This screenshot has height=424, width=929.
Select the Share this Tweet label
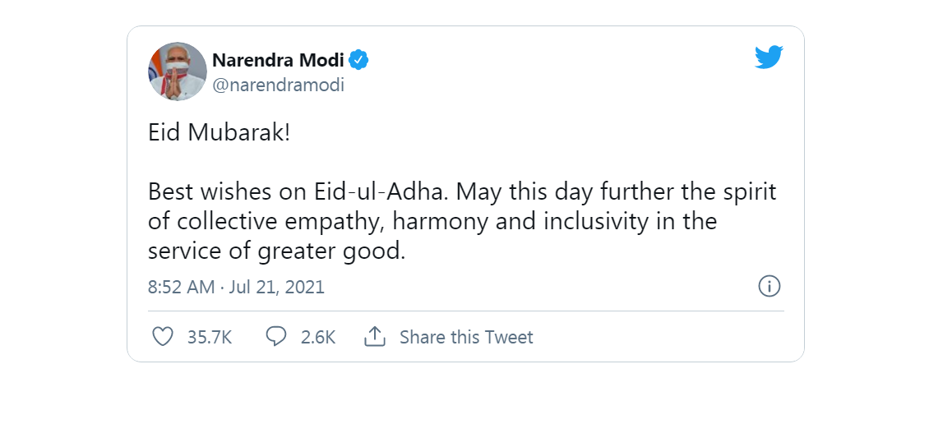tap(466, 337)
